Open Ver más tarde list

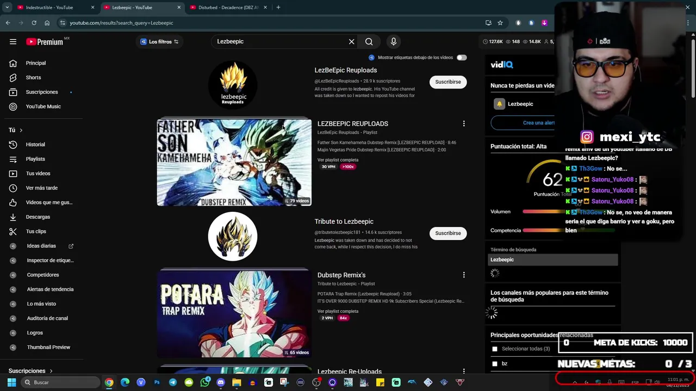41,188
